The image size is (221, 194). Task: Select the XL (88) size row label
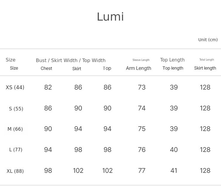click(15, 171)
